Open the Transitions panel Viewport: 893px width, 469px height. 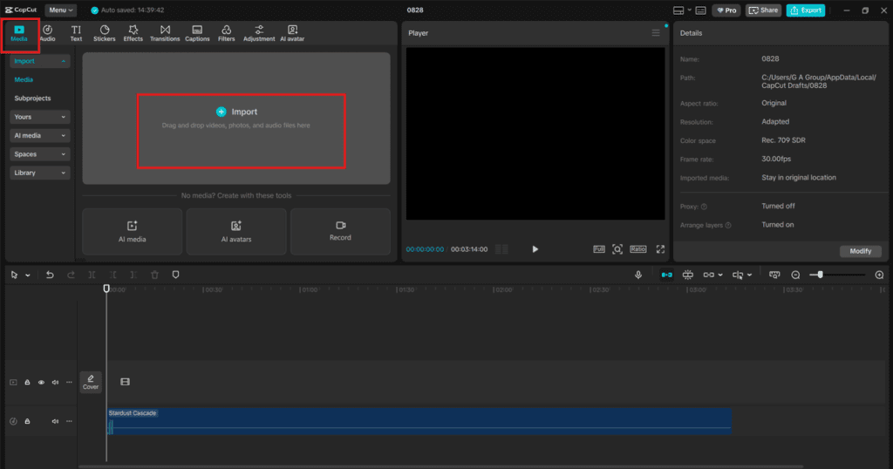(x=165, y=33)
